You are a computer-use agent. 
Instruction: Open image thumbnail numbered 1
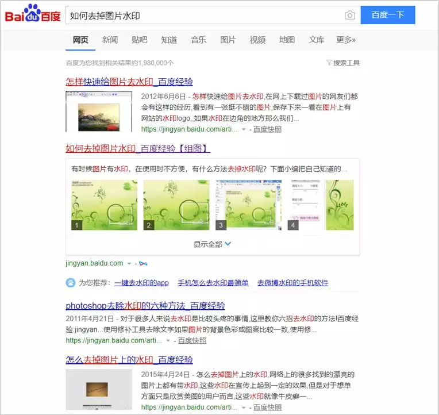coord(105,205)
